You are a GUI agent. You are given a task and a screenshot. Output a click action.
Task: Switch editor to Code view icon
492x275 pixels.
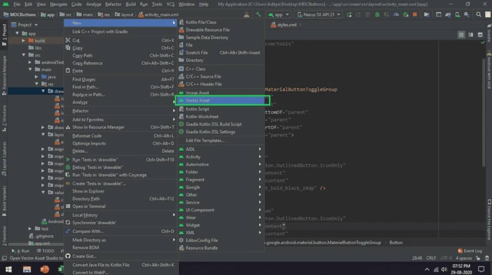tap(461, 35)
